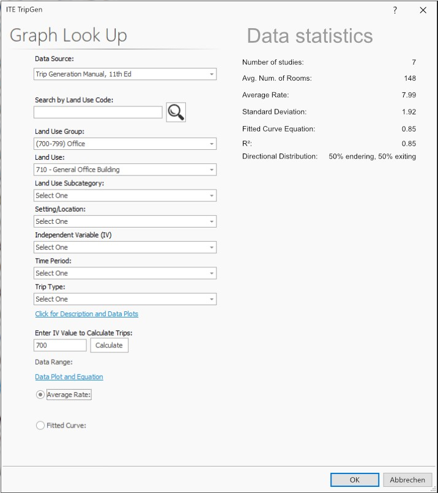The height and width of the screenshot is (493, 438).
Task: Open the Land Use dropdown list
Action: tap(125, 169)
